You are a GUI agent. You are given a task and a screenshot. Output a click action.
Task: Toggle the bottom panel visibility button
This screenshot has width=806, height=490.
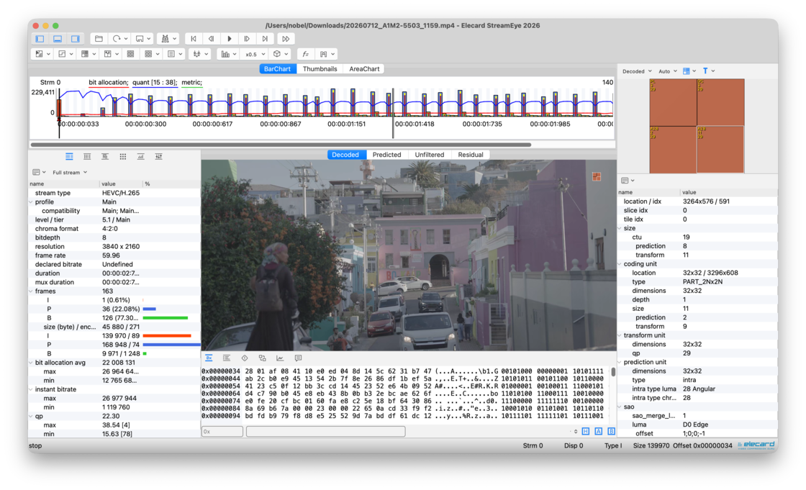(58, 39)
